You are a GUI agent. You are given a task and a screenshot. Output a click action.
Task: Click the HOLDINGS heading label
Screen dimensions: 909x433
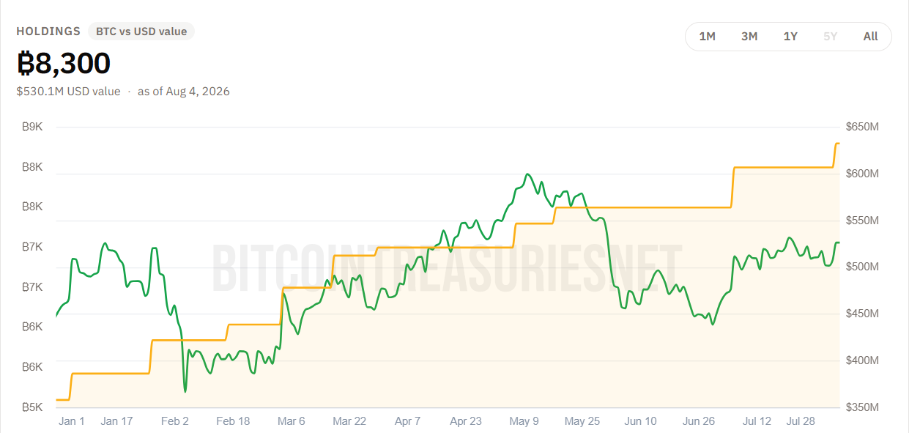pos(48,31)
